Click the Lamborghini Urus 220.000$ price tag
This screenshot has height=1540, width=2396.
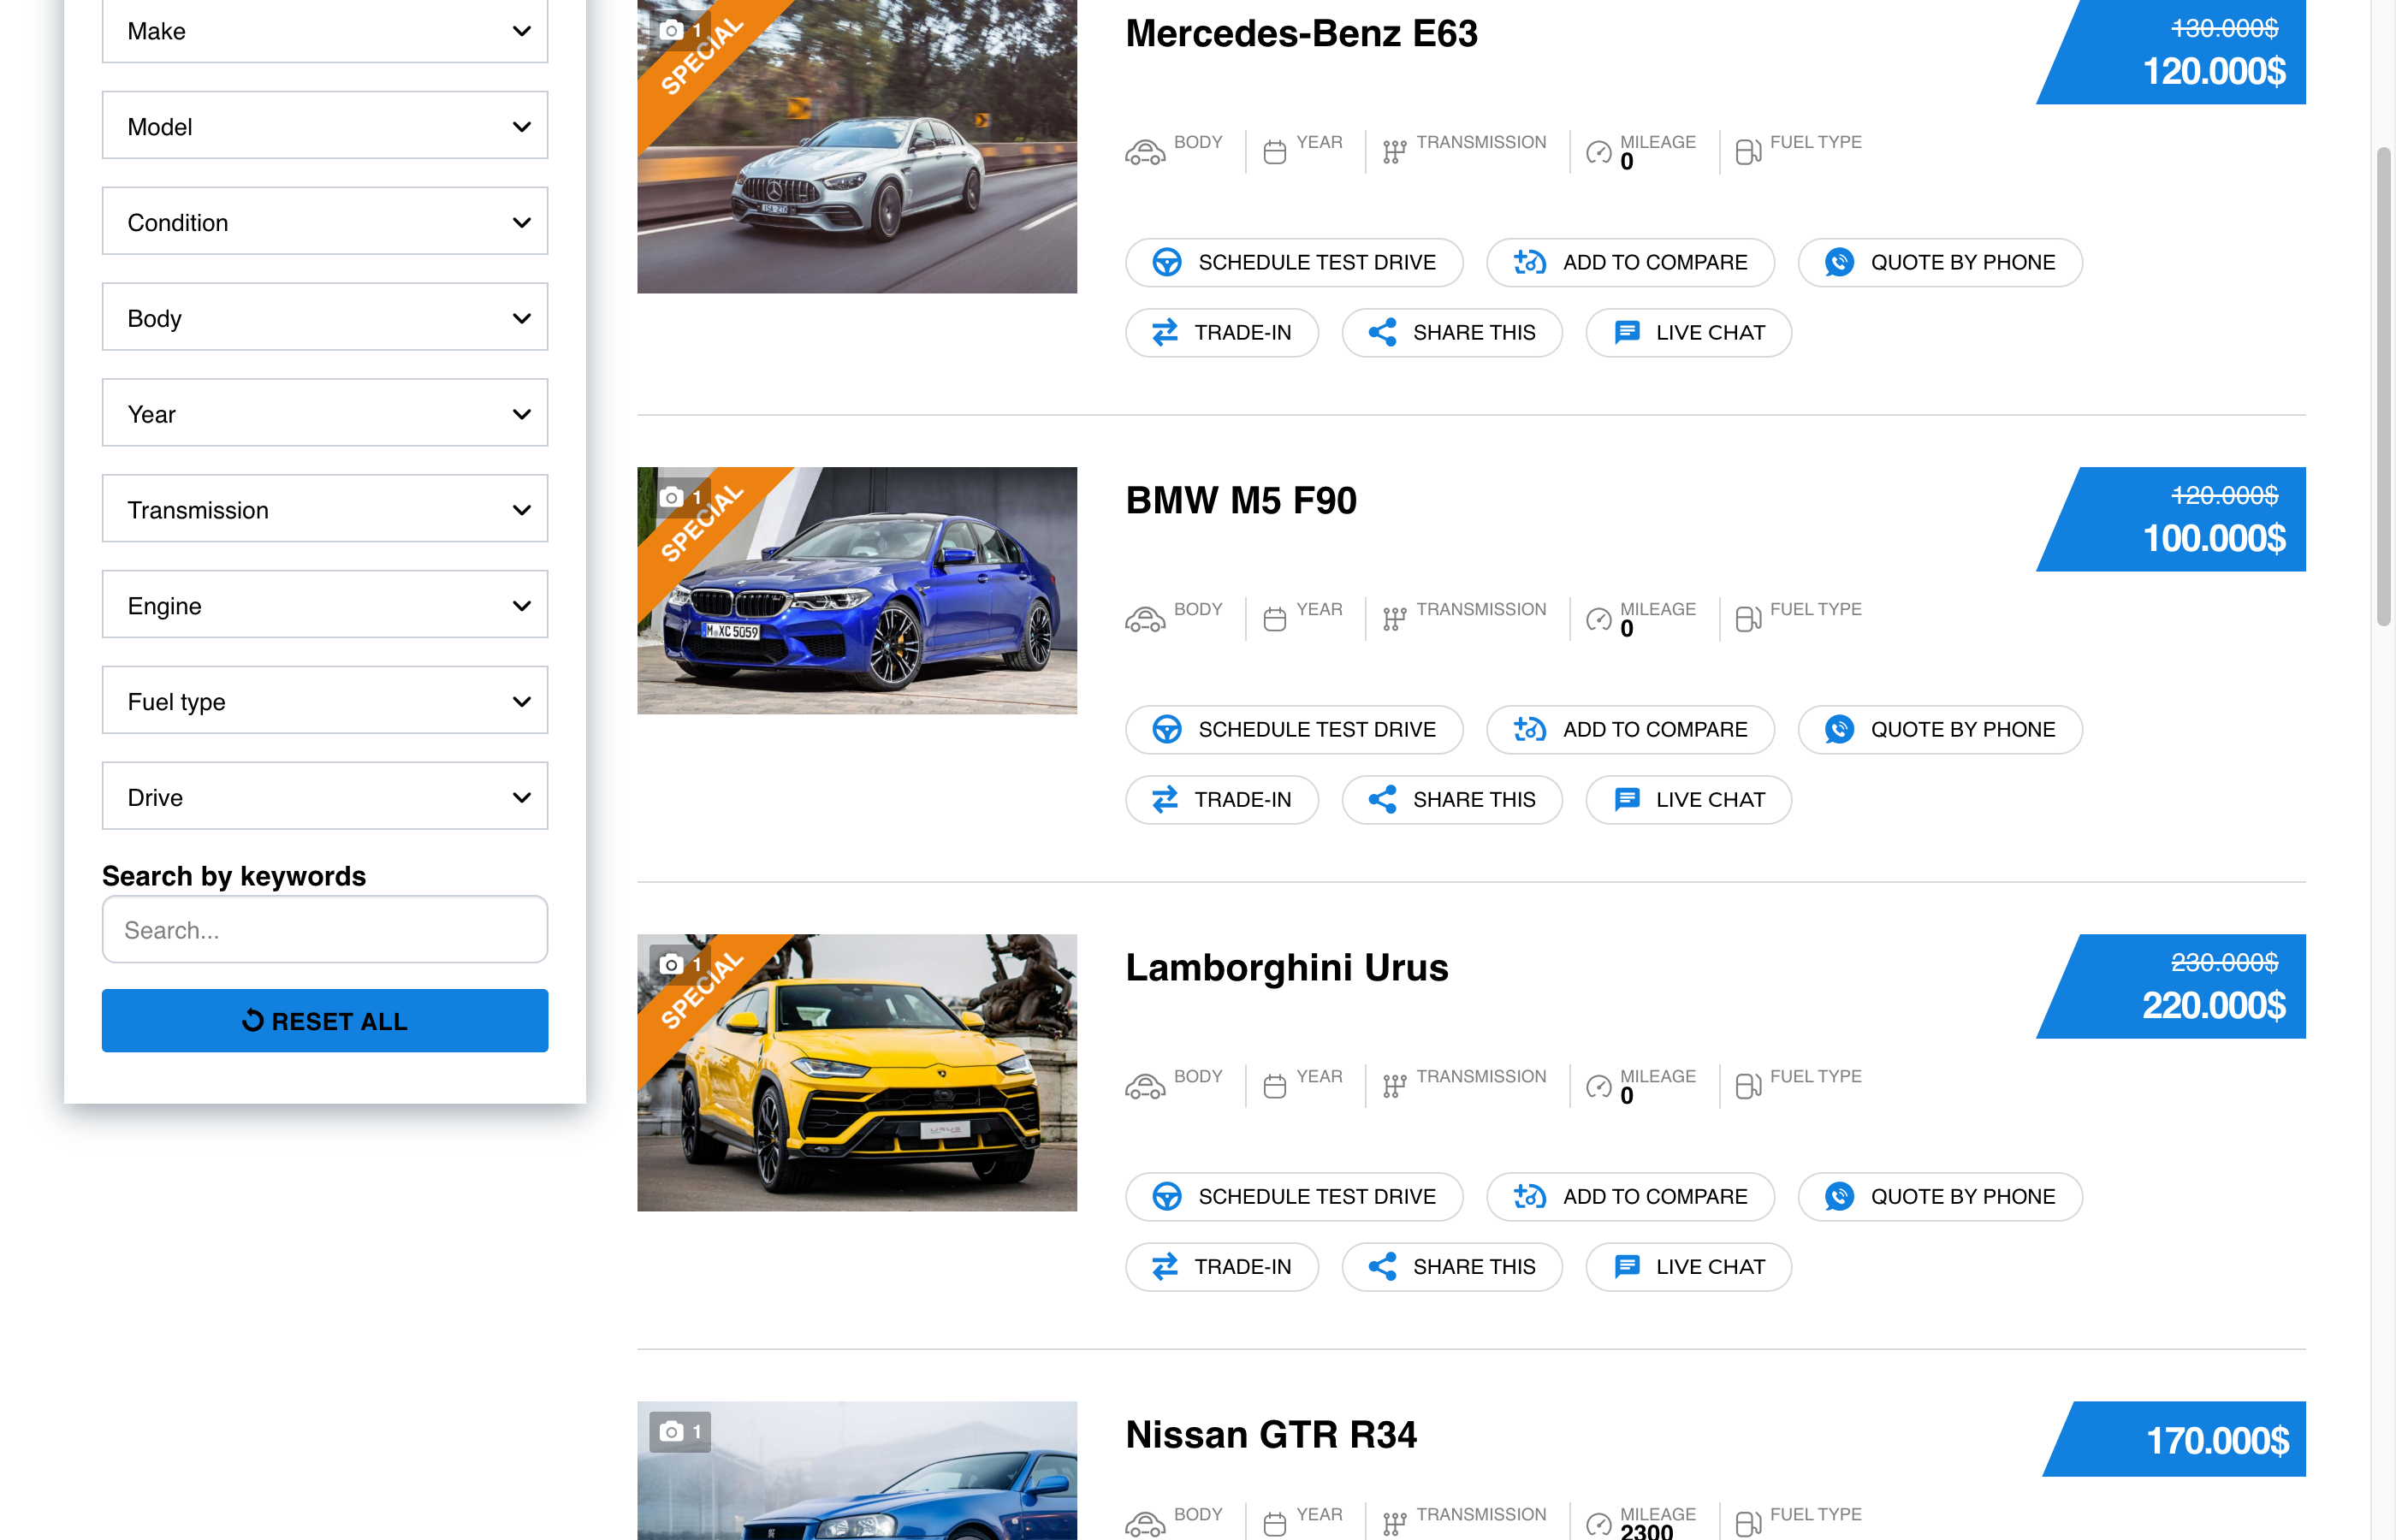[2171, 986]
